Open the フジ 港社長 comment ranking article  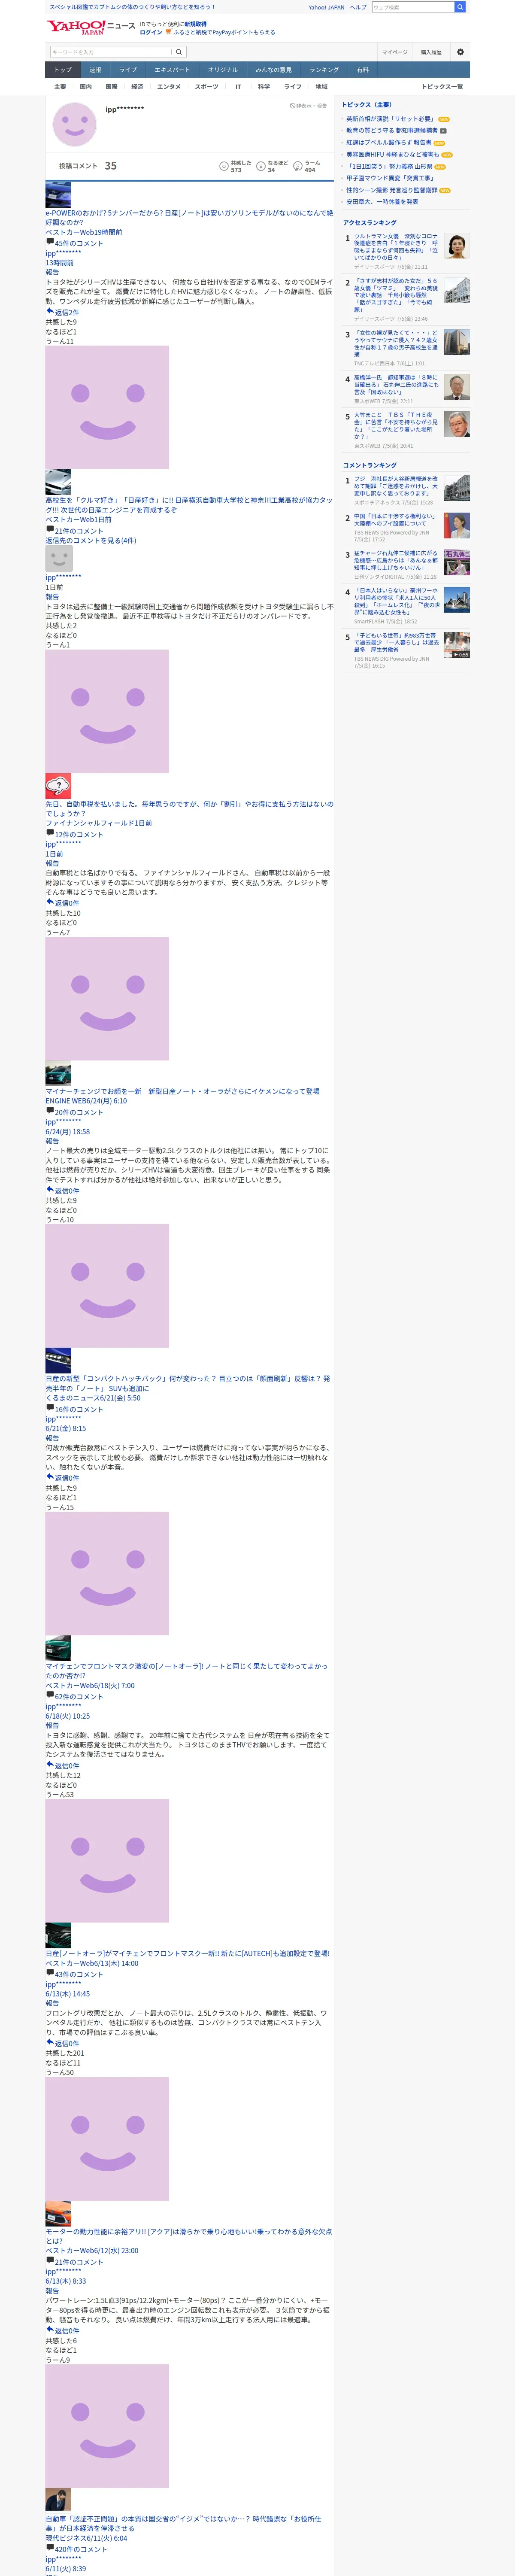[x=396, y=486]
